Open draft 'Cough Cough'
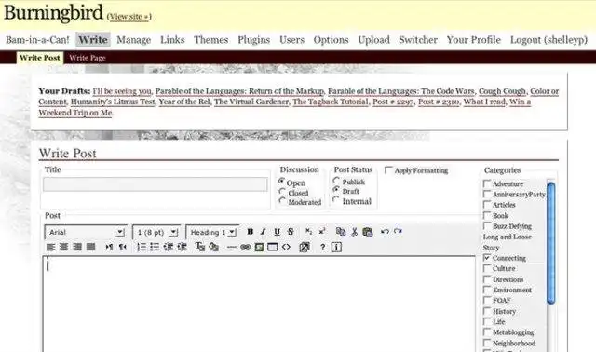 click(502, 91)
